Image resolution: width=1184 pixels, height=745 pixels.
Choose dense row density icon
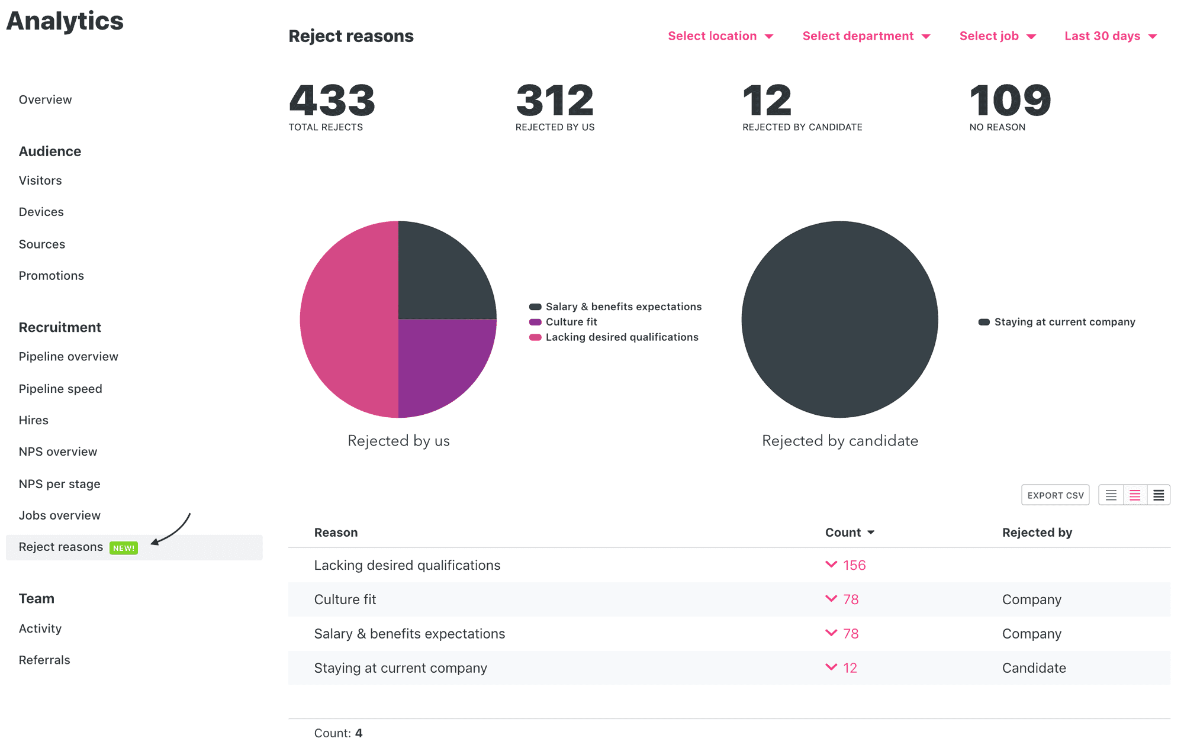tap(1159, 495)
